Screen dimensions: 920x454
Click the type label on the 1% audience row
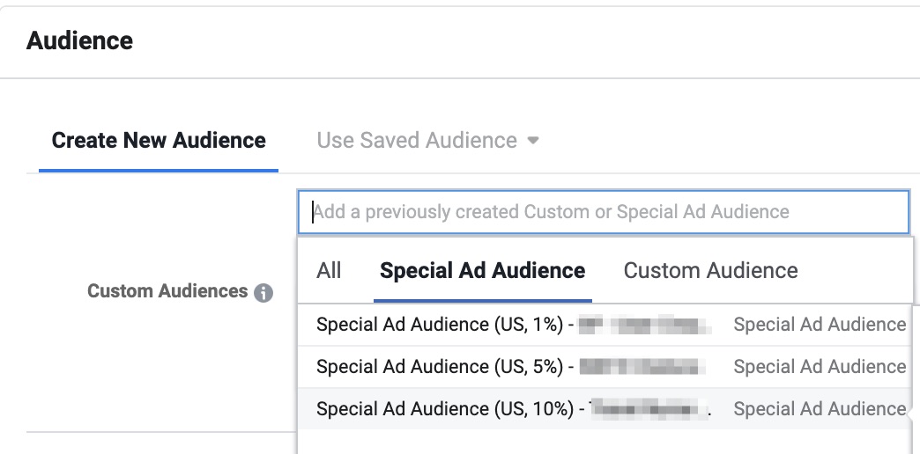(x=819, y=325)
